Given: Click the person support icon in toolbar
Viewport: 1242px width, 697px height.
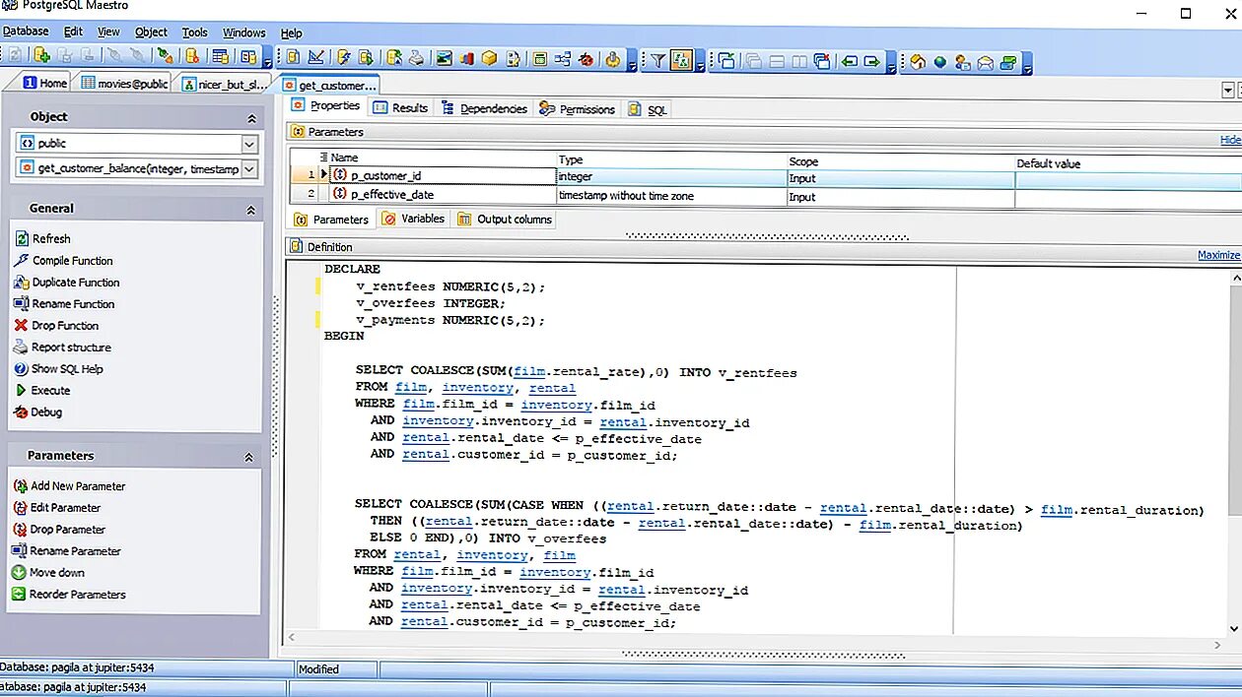Looking at the screenshot, I should pos(963,62).
